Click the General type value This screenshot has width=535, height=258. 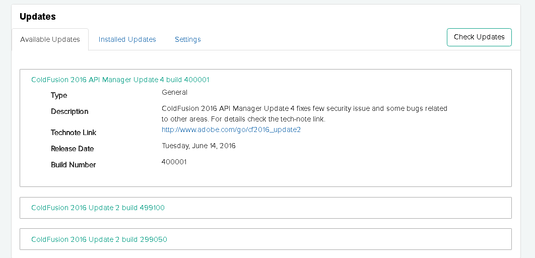(174, 92)
